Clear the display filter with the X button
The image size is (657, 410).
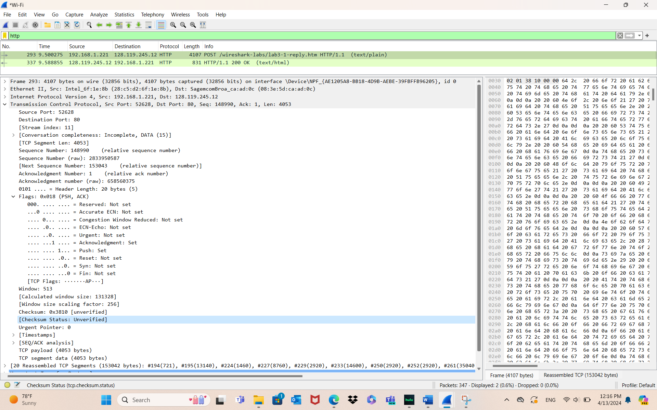pyautogui.click(x=620, y=36)
